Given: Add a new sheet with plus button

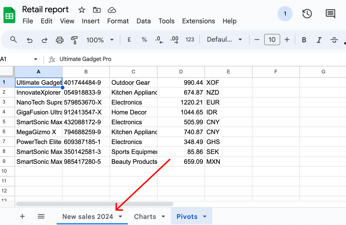Looking at the screenshot, I should click(22, 217).
